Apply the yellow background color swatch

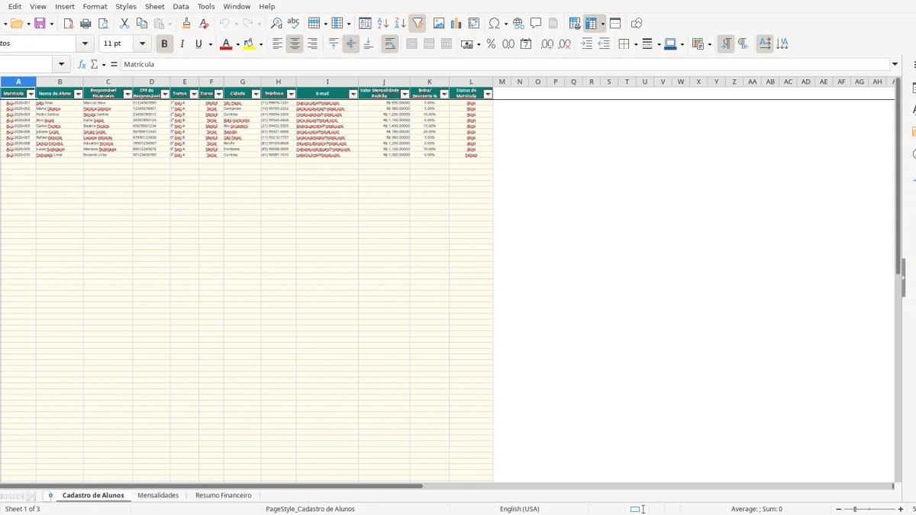click(x=249, y=44)
